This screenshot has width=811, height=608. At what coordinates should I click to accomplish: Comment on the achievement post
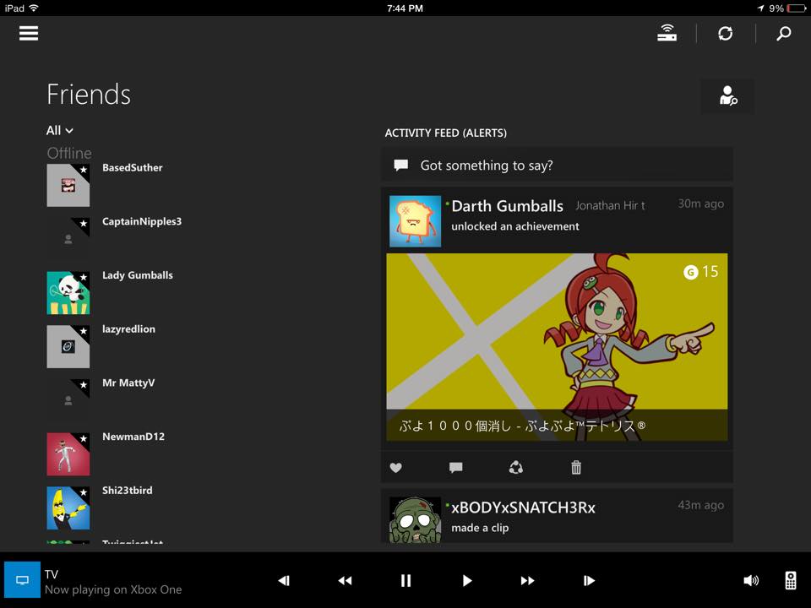455,467
